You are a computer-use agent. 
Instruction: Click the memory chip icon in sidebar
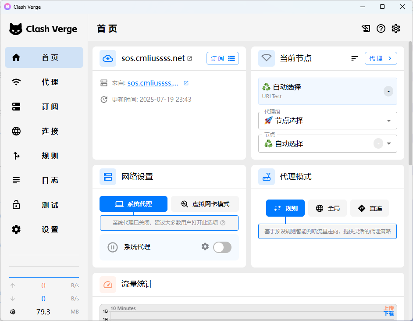coord(13,312)
